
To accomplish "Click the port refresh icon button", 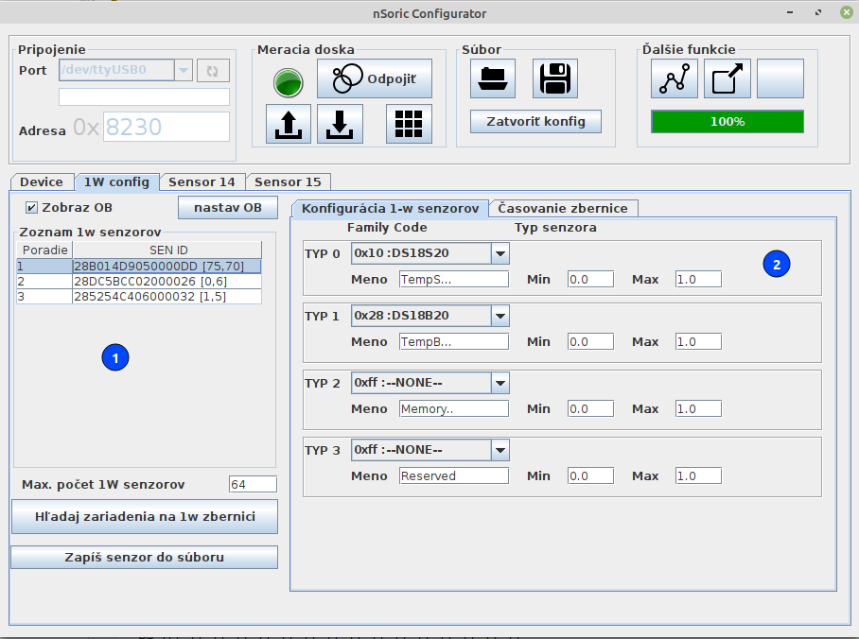I will click(x=213, y=71).
